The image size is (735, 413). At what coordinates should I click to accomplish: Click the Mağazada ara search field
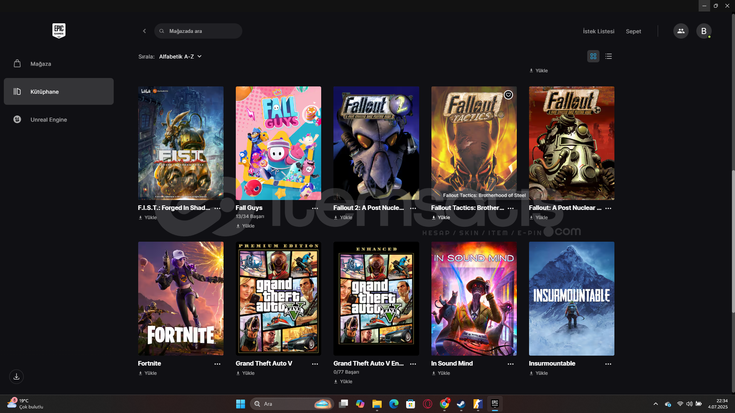pyautogui.click(x=198, y=31)
